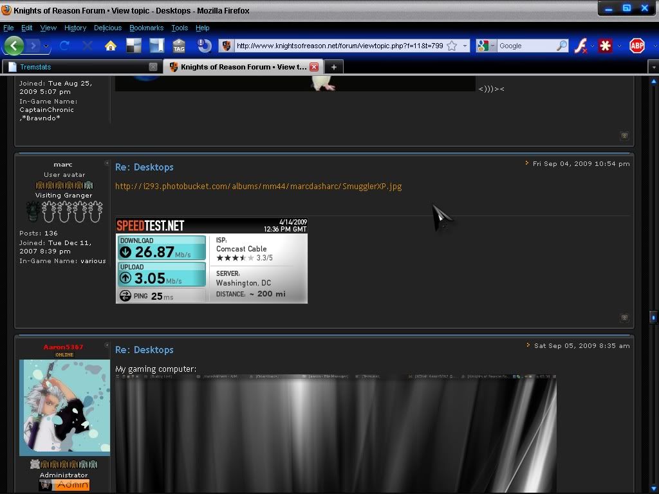Click the Forward navigation arrow

click(33, 46)
